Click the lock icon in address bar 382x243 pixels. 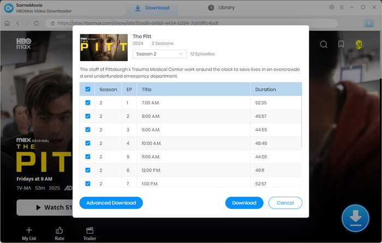pyautogui.click(x=52, y=23)
